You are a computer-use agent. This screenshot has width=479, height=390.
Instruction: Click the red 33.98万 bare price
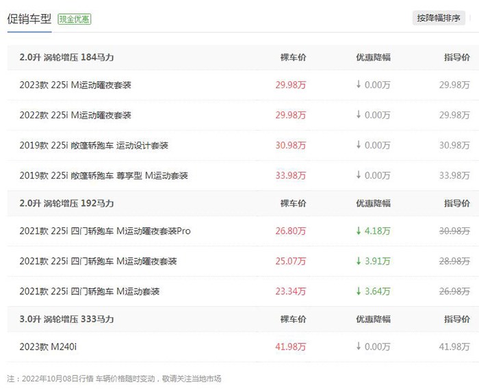(x=291, y=176)
